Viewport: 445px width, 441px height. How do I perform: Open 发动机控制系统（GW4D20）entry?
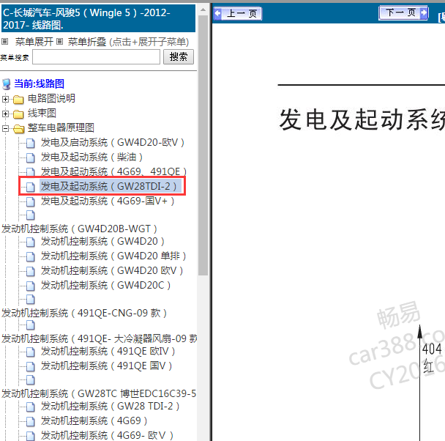(x=102, y=241)
